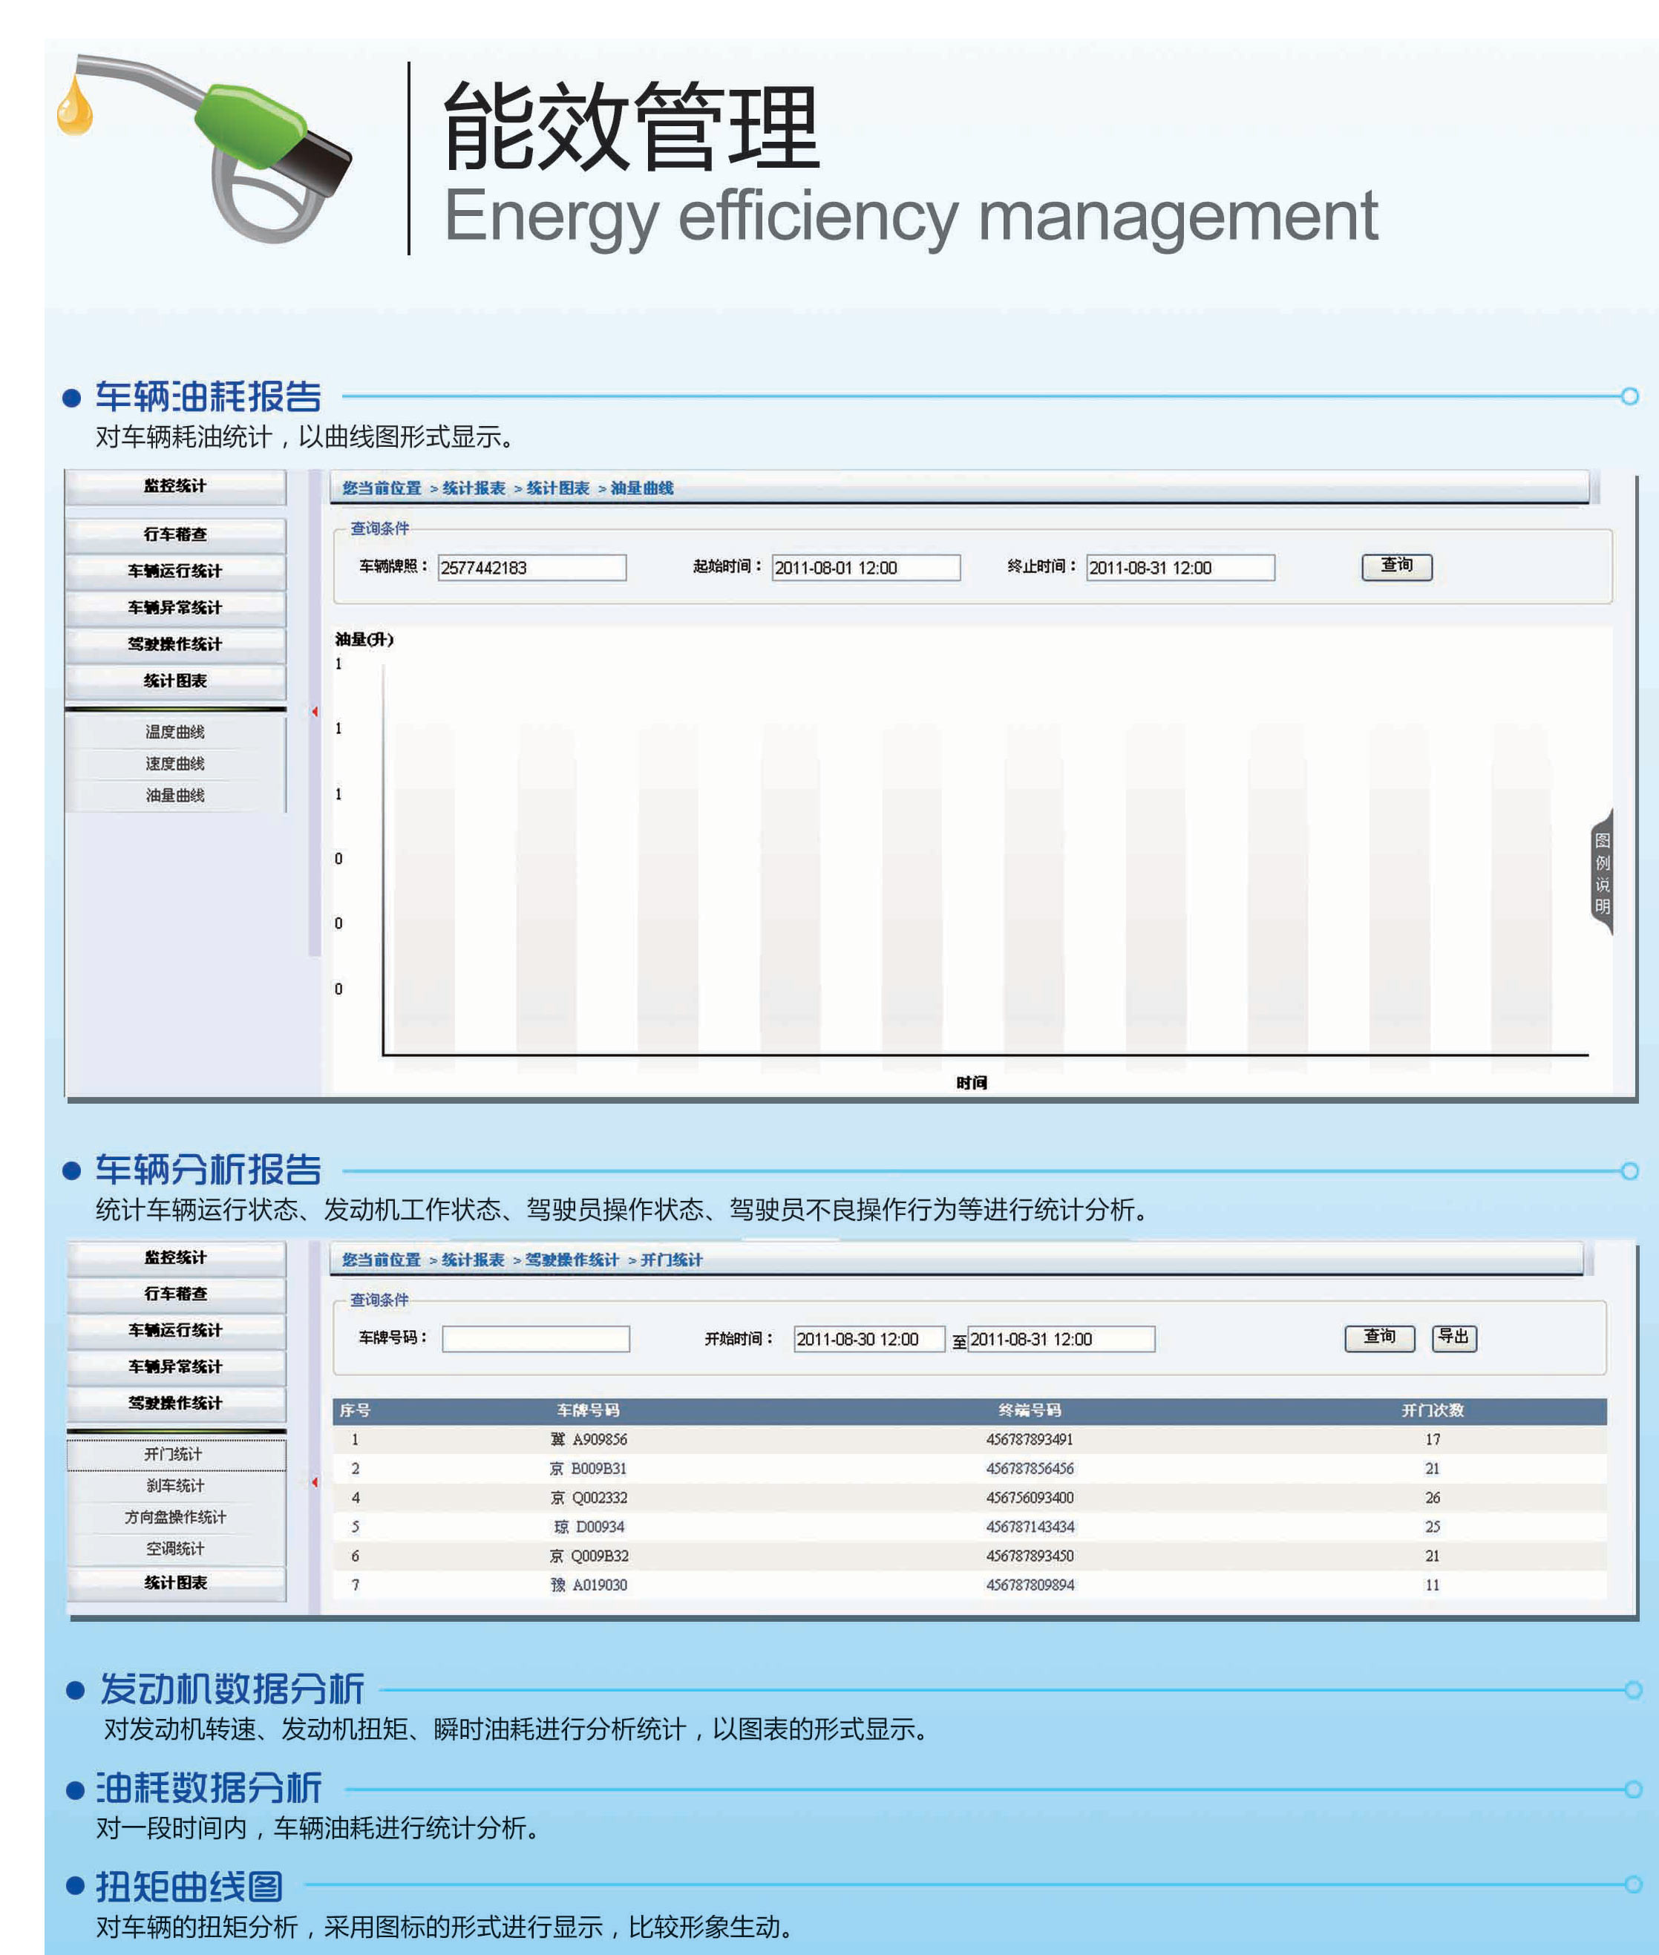This screenshot has height=1955, width=1659.
Task: Click the empty 车牌号码 input field
Action: [x=535, y=1339]
